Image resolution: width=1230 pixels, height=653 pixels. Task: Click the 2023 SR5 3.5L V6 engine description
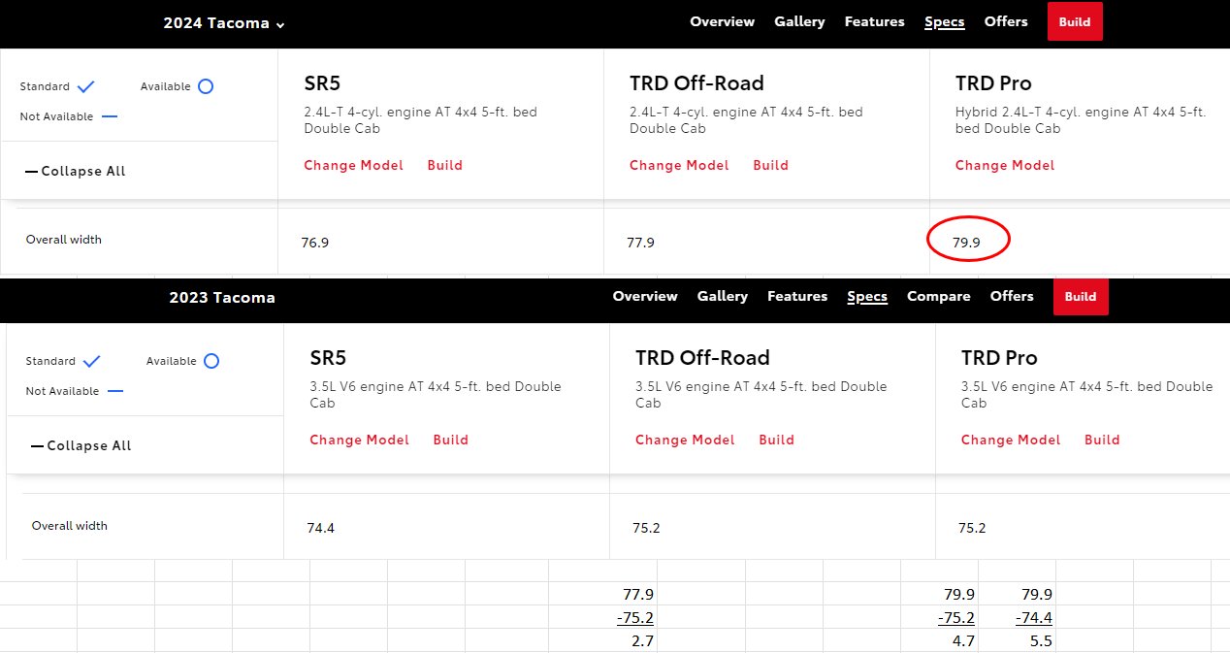click(x=436, y=395)
